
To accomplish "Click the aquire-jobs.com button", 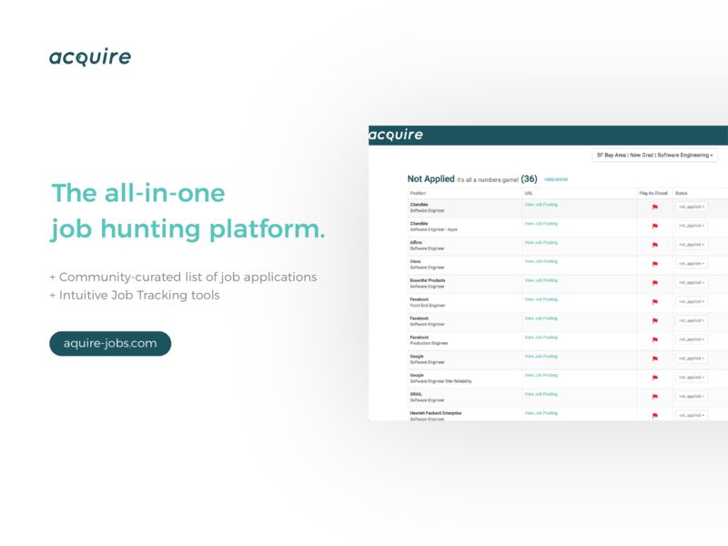I will 110,343.
